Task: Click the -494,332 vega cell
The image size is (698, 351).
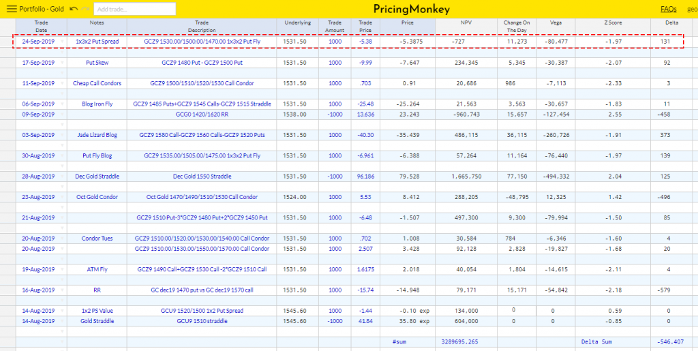Action: click(556, 176)
